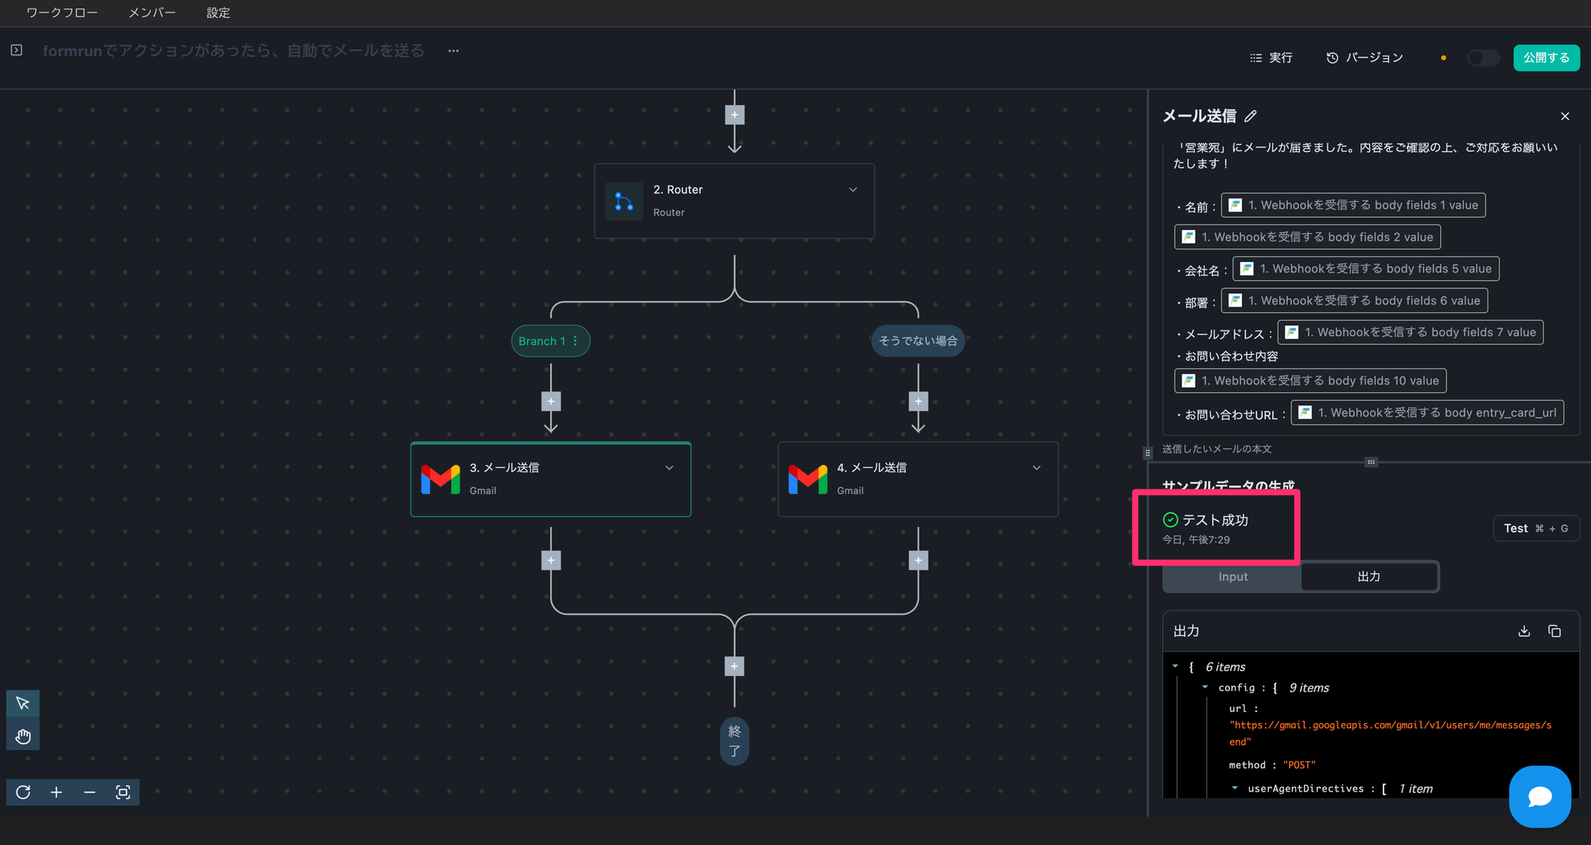This screenshot has width=1591, height=845.
Task: Click the Branch 1 label on canvas
Action: click(541, 341)
